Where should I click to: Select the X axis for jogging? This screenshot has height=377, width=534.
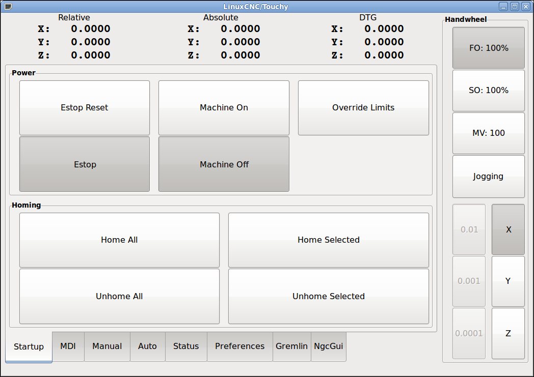tap(508, 229)
